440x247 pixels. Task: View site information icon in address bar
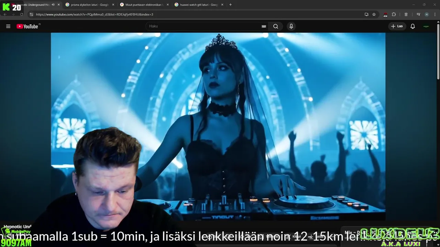31,14
